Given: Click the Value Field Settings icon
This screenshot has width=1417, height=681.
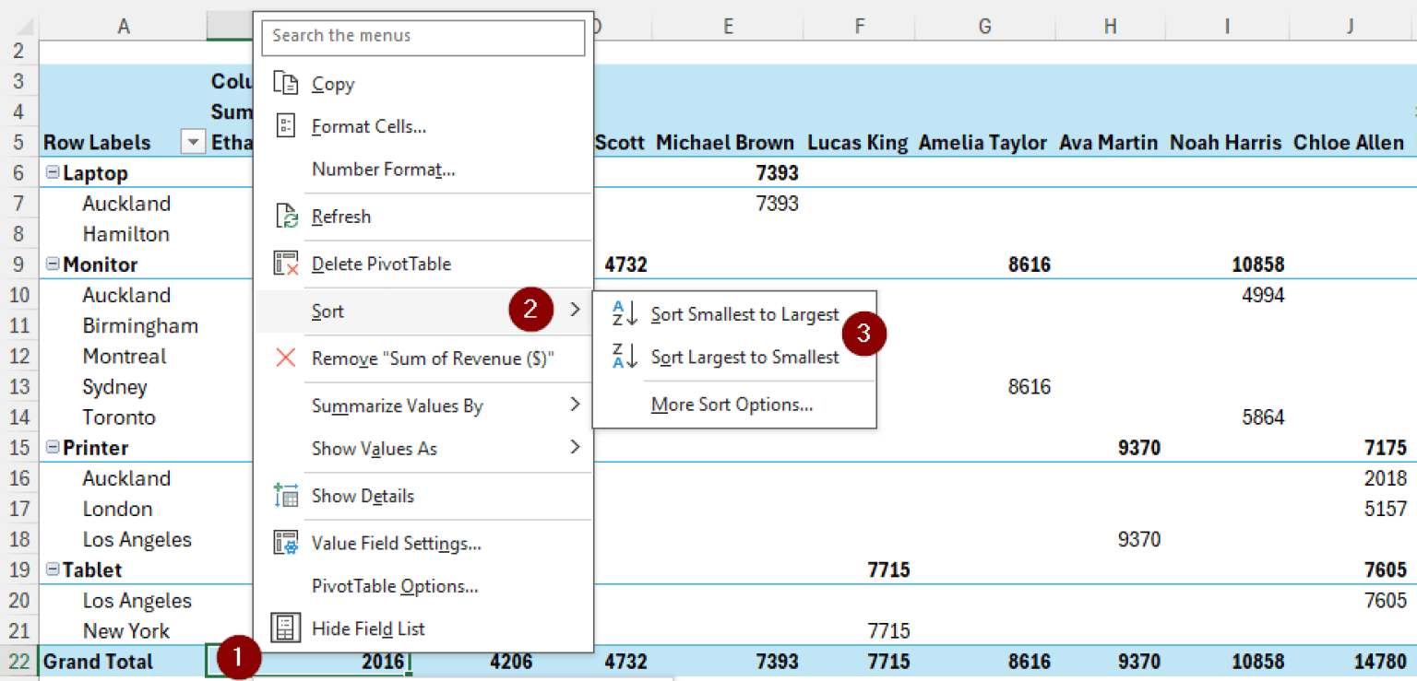Looking at the screenshot, I should pos(287,543).
